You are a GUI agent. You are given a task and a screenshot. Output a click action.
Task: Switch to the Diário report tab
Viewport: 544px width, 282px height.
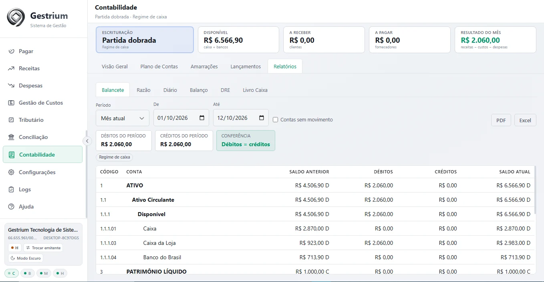click(x=170, y=90)
